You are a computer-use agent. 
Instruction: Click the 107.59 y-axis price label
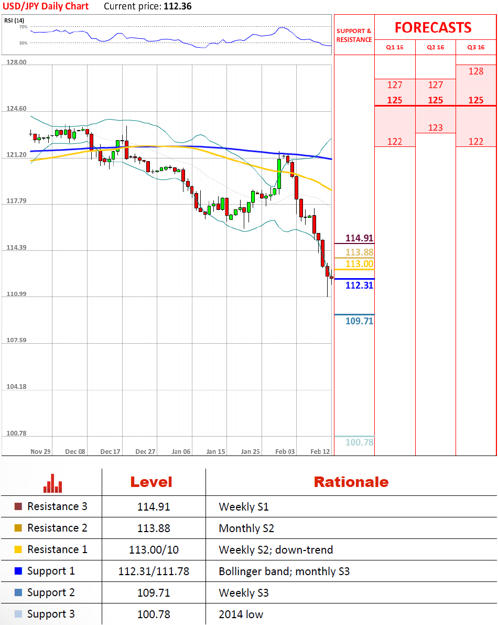coord(16,340)
